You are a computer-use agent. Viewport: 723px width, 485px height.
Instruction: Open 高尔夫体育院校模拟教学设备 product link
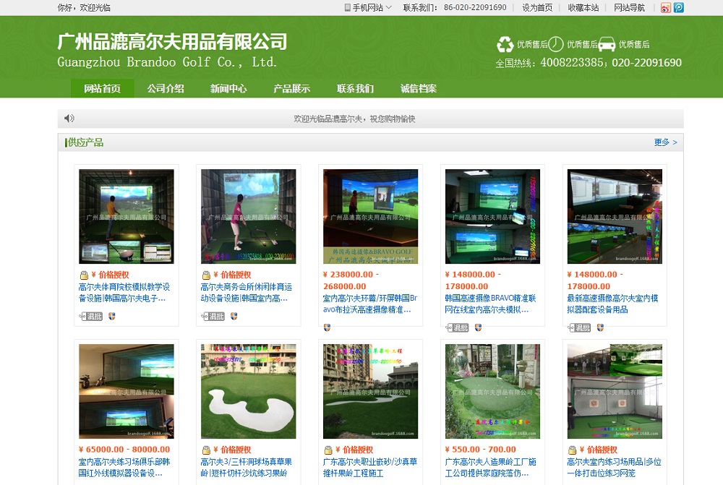(124, 293)
